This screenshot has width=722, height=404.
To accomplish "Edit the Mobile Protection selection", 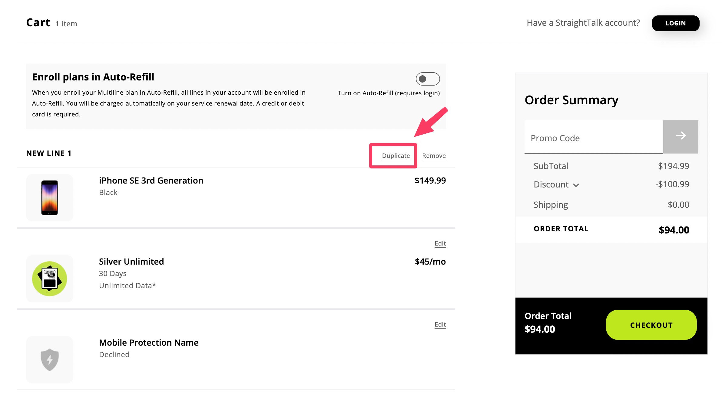I will (x=440, y=324).
